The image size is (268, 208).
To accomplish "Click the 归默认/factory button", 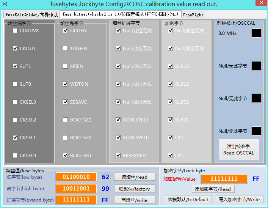I will (135, 189).
